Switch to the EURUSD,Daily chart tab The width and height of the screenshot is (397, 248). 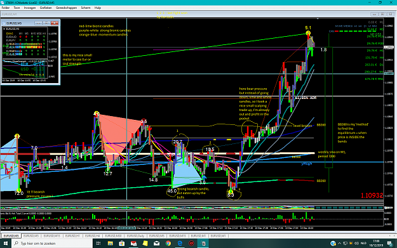click(x=135, y=236)
